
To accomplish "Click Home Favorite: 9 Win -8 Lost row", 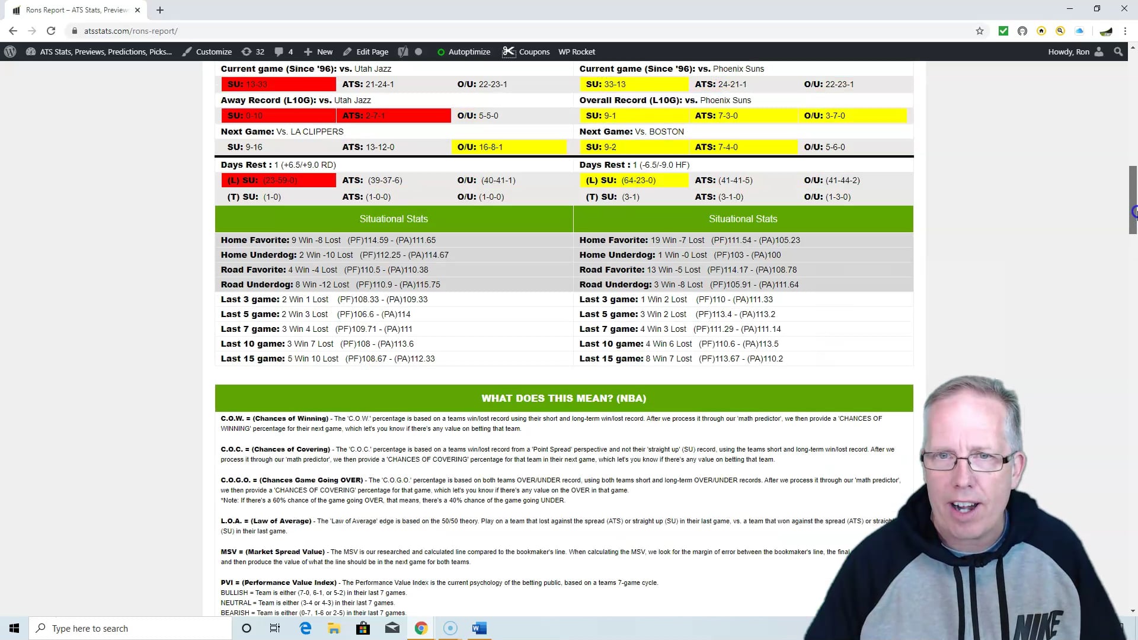I will [394, 240].
